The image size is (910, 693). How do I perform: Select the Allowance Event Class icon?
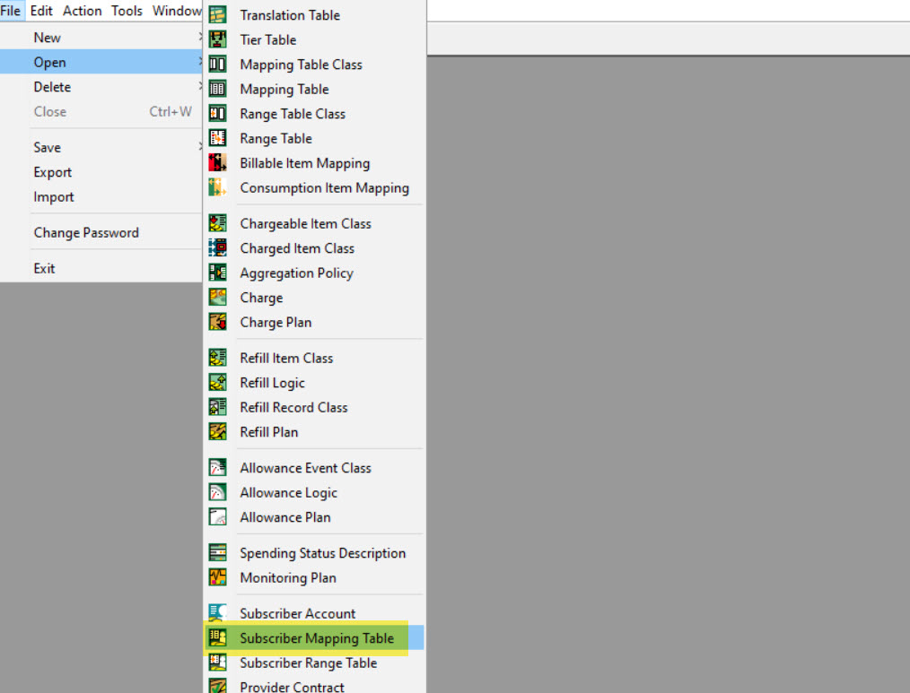coord(217,467)
